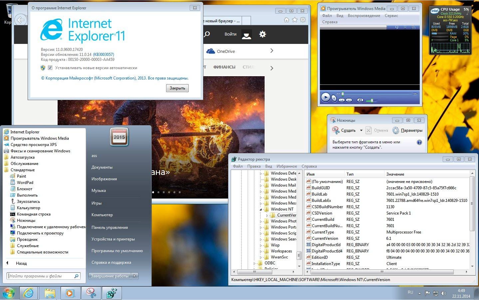
Task: Click Previous track button in Media Player
Action: [342, 100]
